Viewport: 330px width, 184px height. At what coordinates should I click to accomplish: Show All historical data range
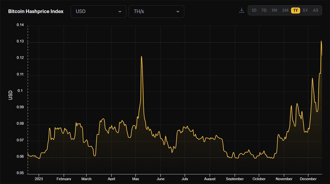pyautogui.click(x=315, y=10)
